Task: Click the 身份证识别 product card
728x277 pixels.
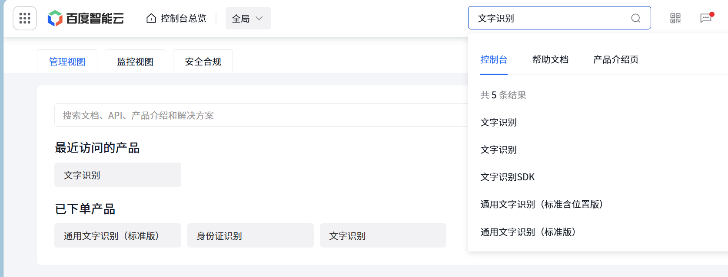Action: click(x=250, y=235)
